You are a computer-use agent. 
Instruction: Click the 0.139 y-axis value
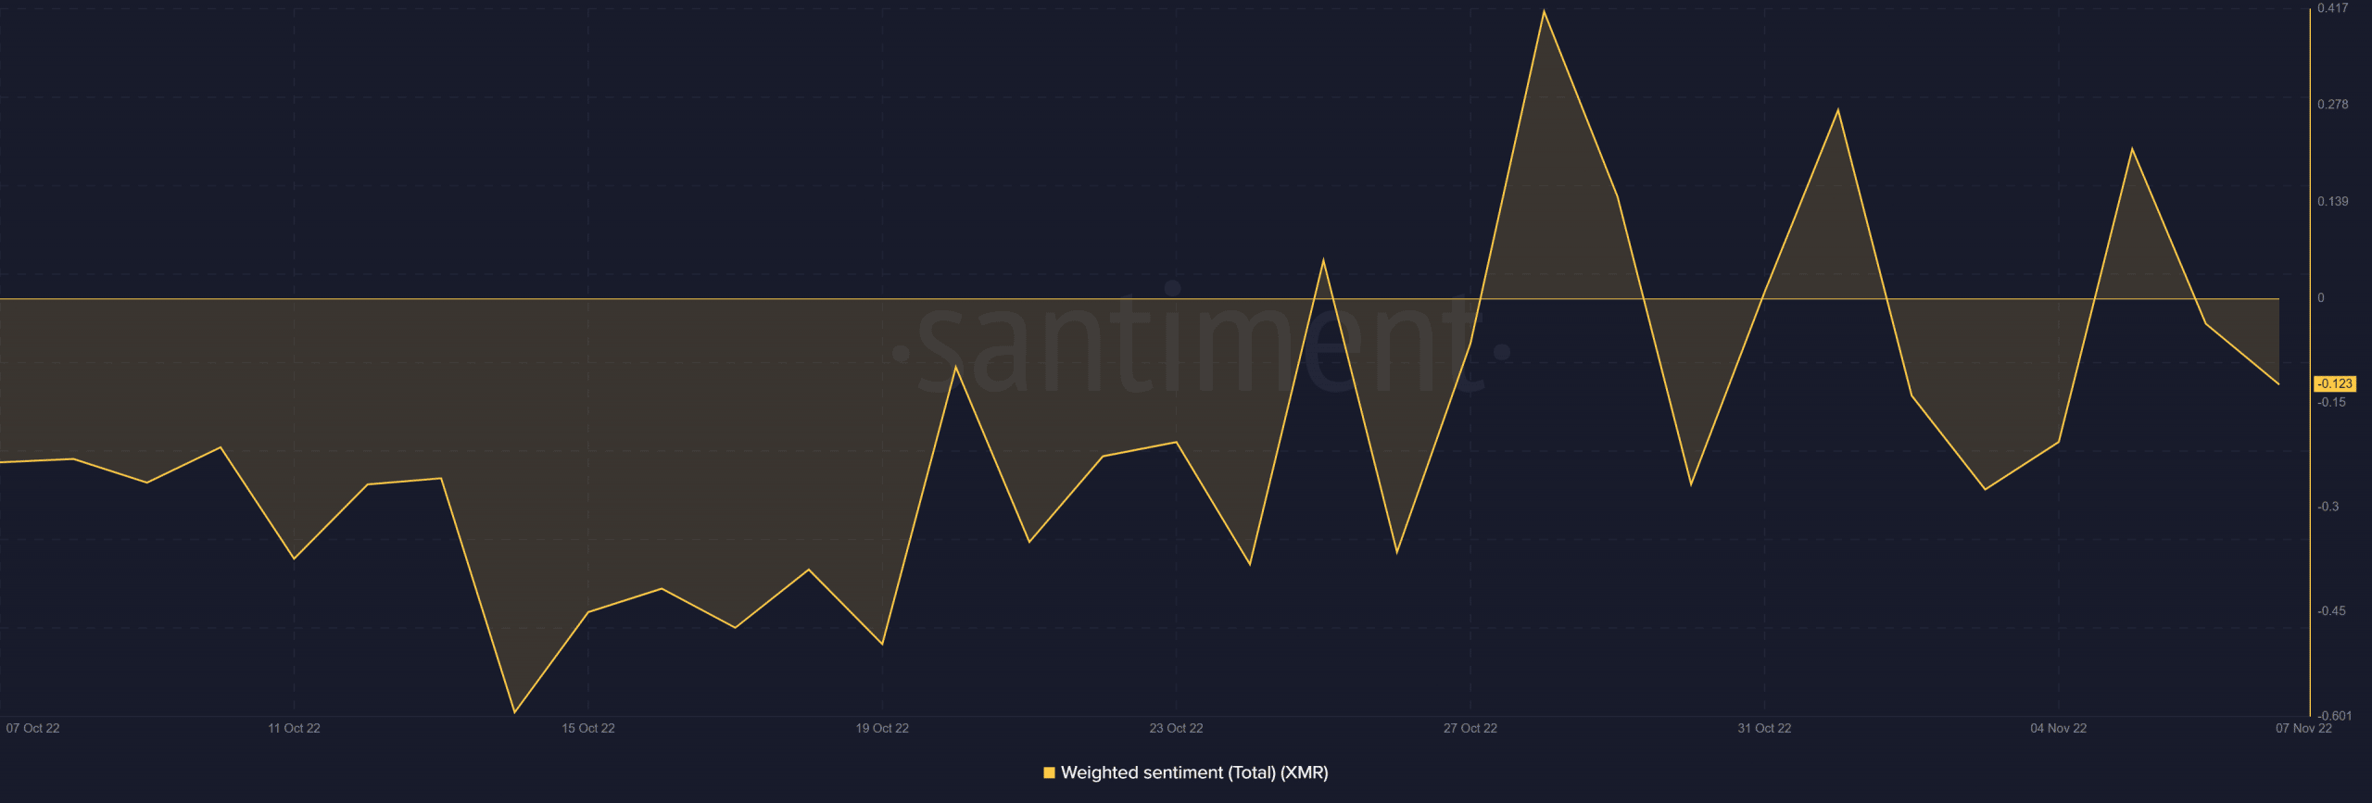pos(2333,201)
